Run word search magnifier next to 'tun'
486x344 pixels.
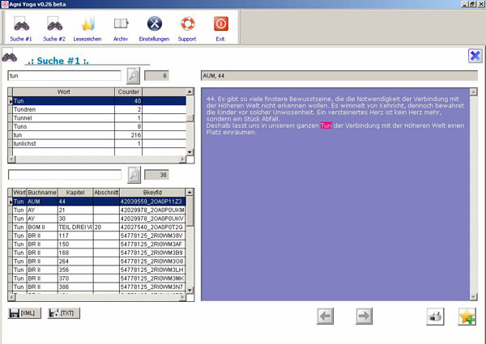coord(134,75)
